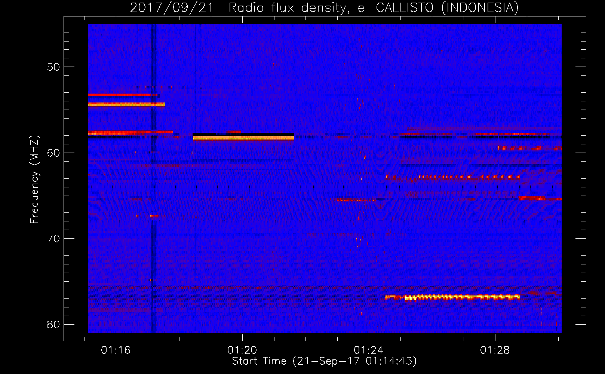Click the '01:28' time tick label

[x=495, y=350]
